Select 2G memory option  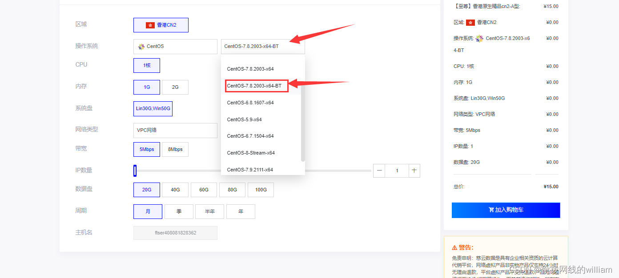pos(175,87)
